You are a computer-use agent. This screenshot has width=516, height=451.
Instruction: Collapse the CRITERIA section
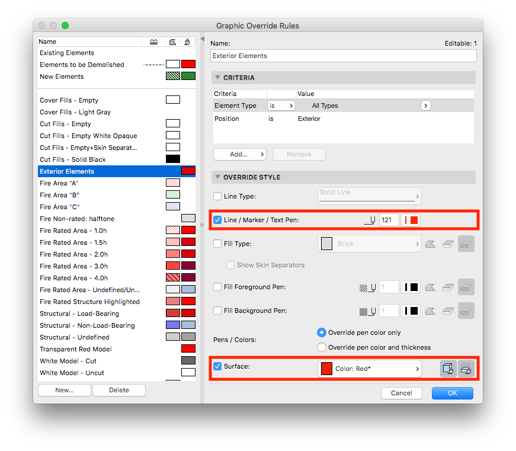click(x=217, y=78)
